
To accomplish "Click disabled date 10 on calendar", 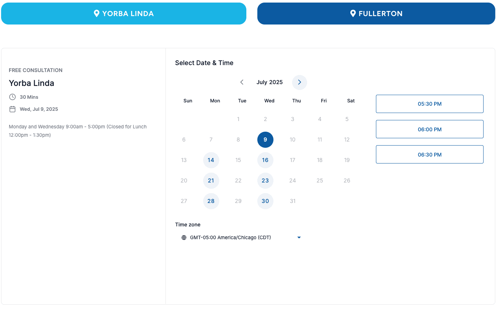I will coord(292,140).
